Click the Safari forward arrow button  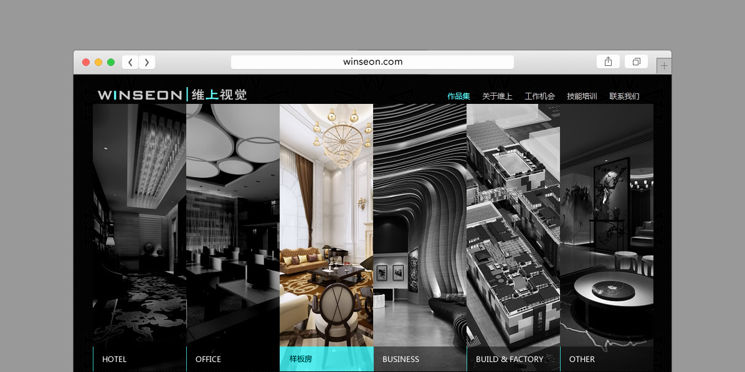tap(147, 62)
